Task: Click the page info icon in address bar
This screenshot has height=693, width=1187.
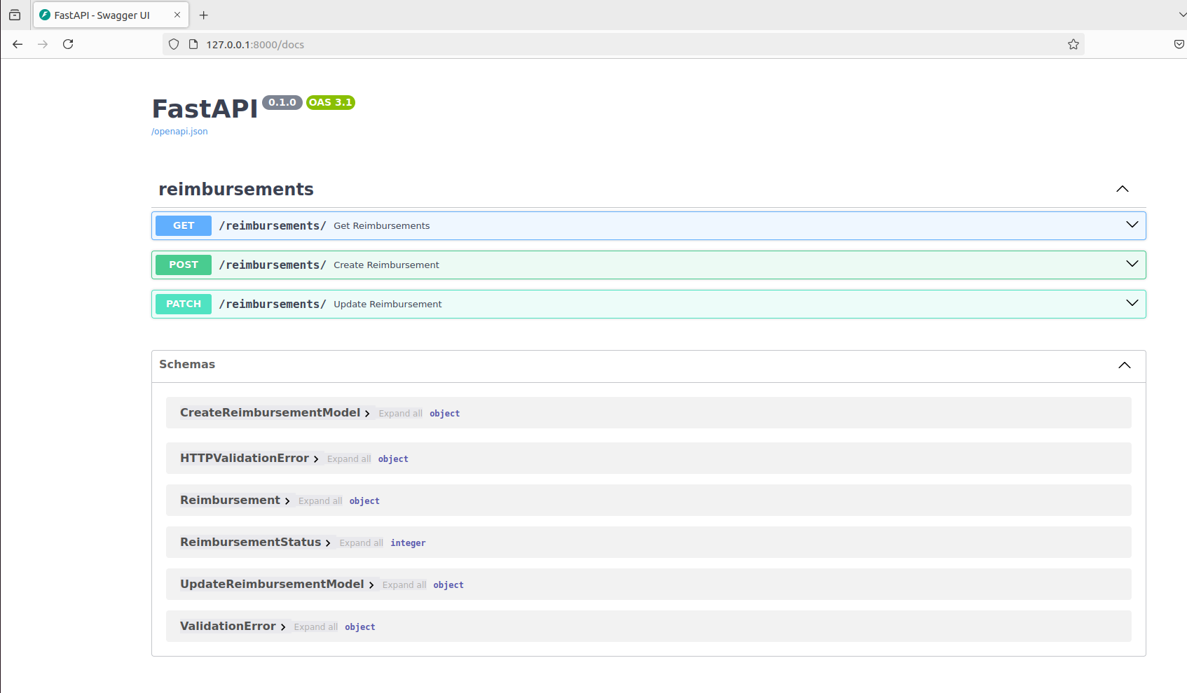Action: tap(193, 44)
